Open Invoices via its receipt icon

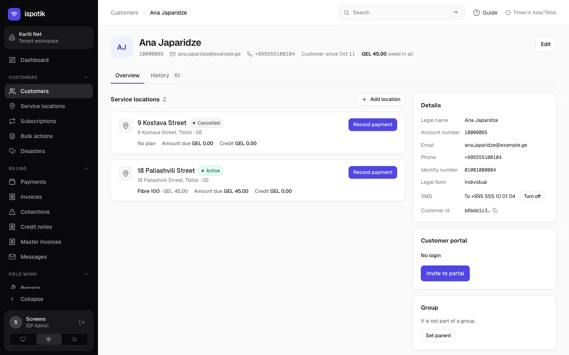[12, 197]
